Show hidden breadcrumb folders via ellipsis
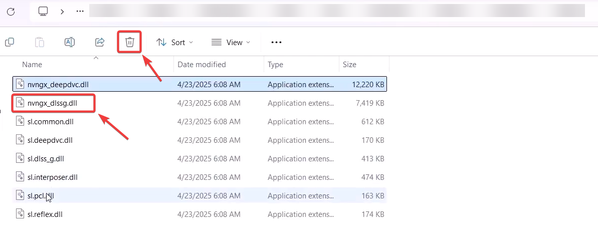This screenshot has height=243, width=598. [x=80, y=11]
